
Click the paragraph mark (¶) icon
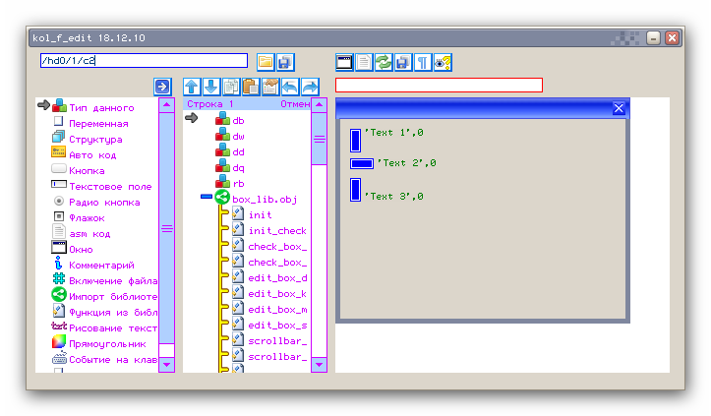point(423,62)
